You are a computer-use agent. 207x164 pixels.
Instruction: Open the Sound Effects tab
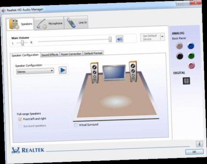50,55
